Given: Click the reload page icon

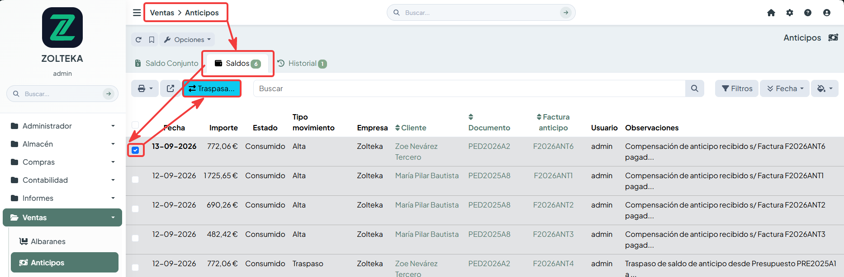Looking at the screenshot, I should [x=138, y=40].
